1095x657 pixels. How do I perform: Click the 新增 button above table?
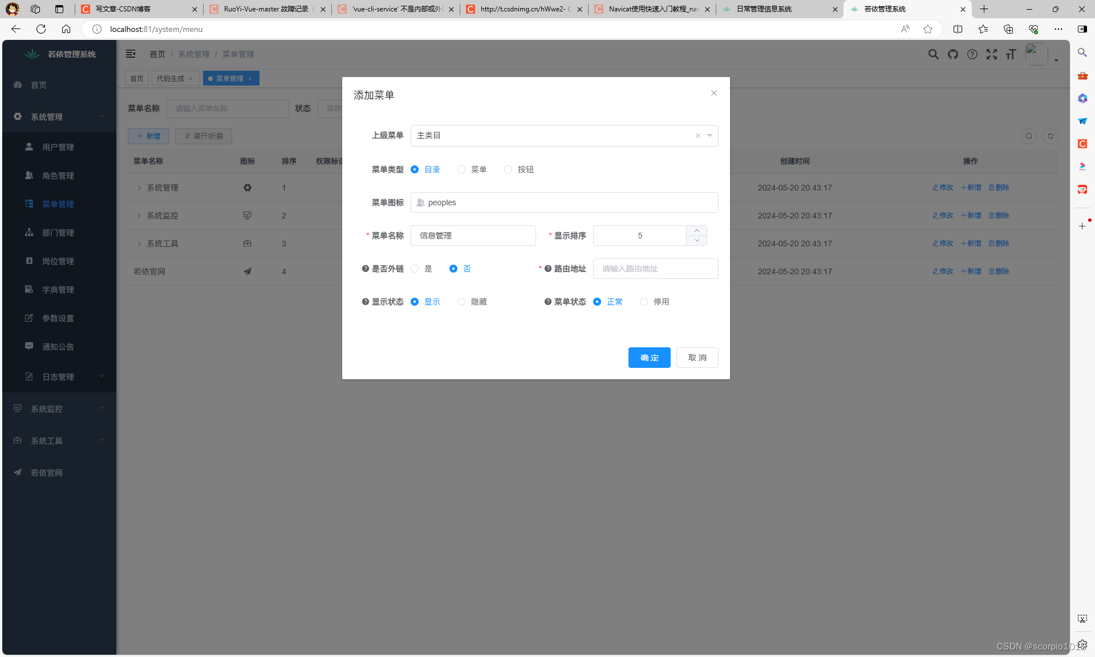(x=148, y=136)
